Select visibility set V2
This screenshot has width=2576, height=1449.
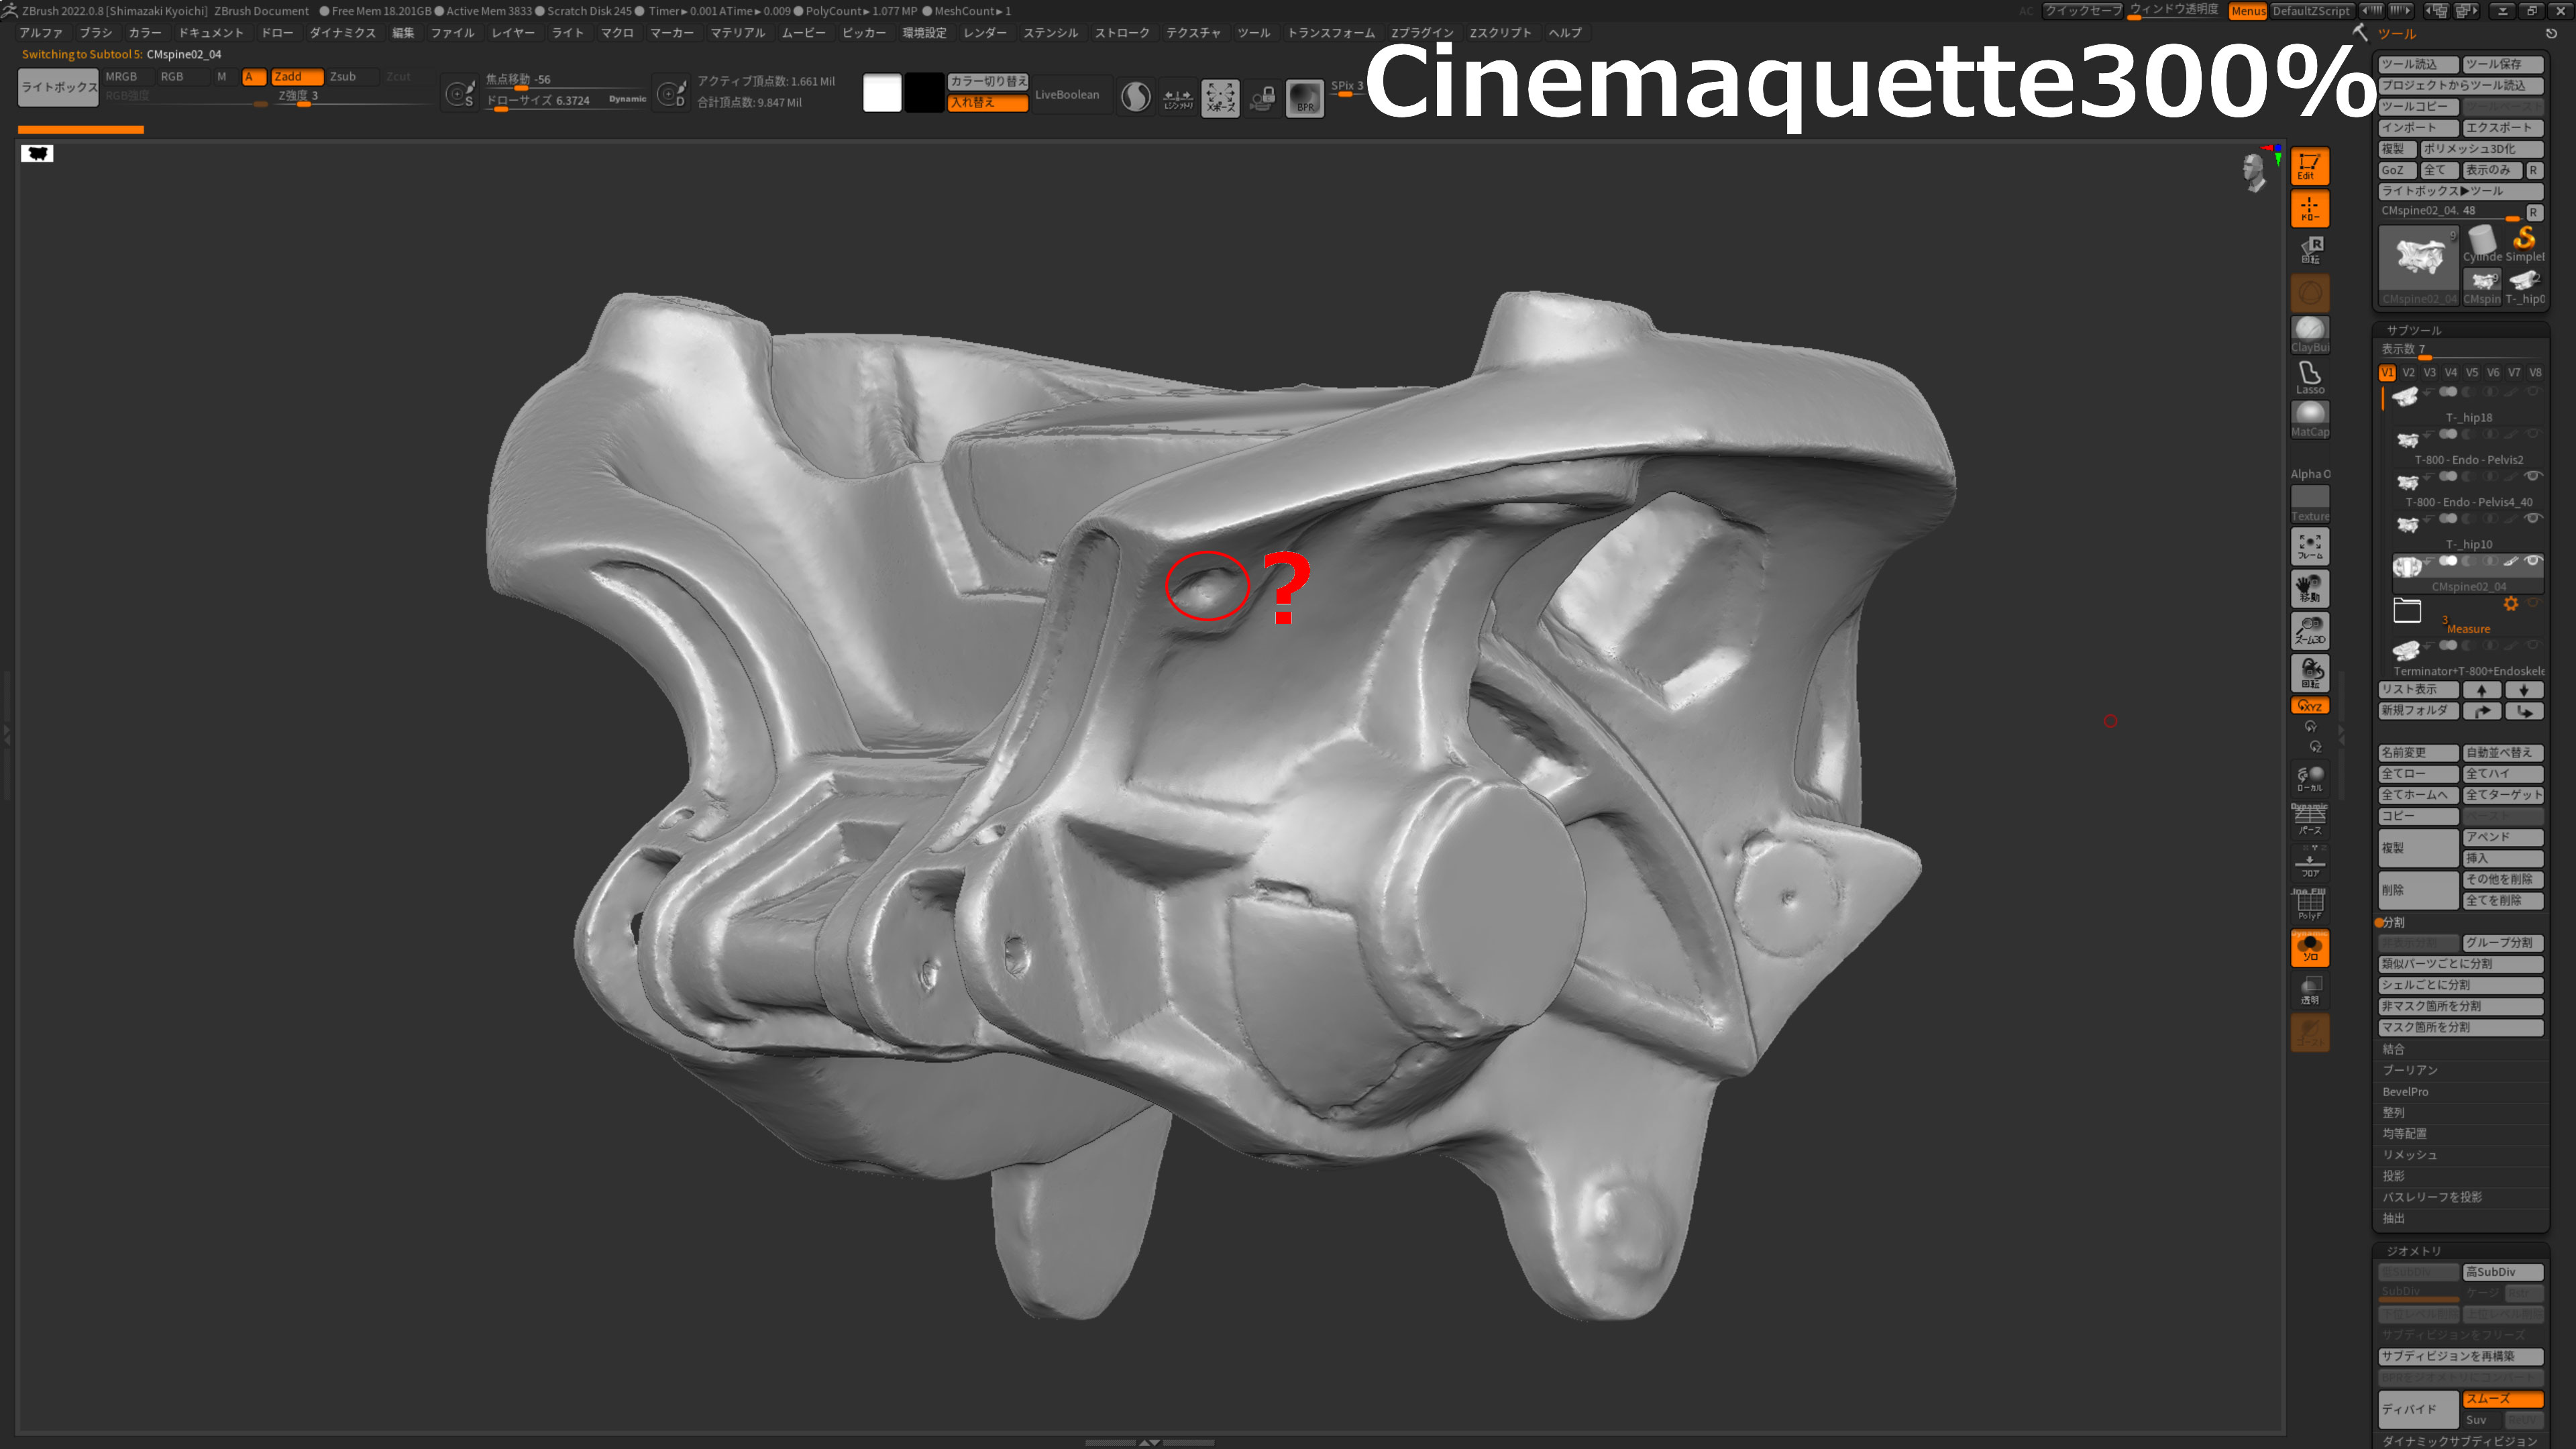coord(2409,372)
